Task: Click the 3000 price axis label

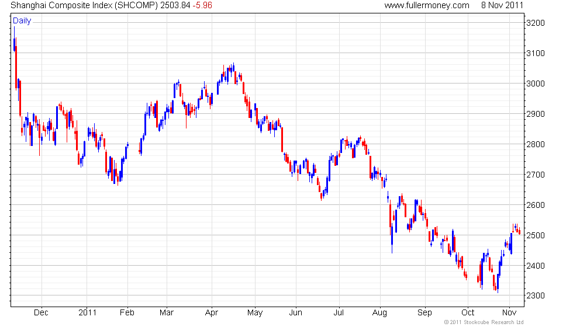Action: point(536,84)
